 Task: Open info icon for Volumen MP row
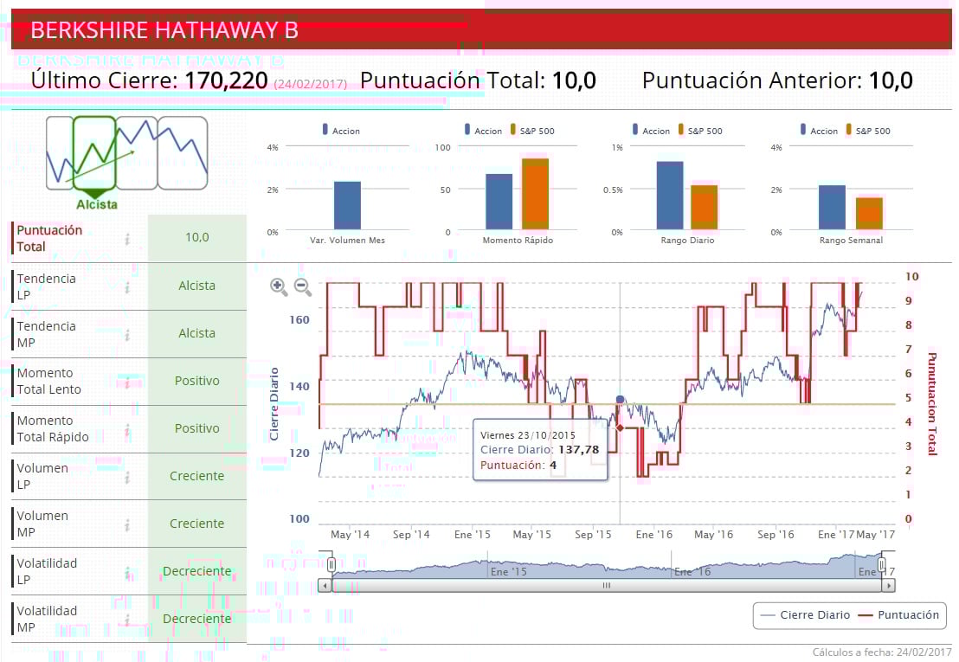click(127, 525)
